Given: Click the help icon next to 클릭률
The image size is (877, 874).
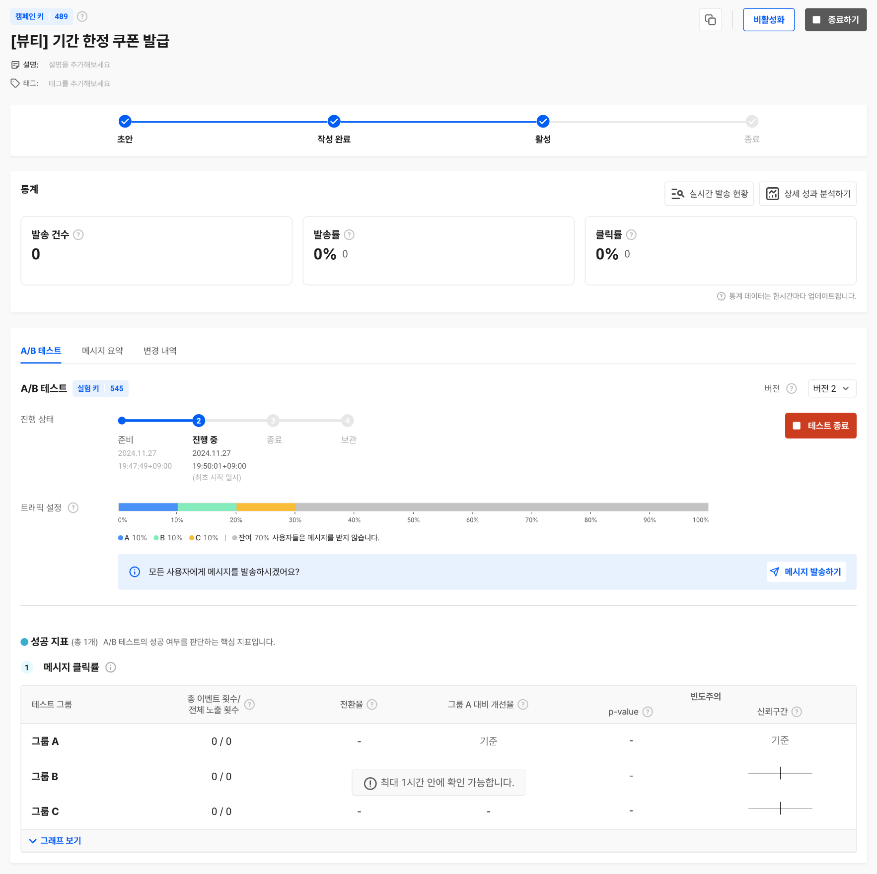Looking at the screenshot, I should pos(631,235).
